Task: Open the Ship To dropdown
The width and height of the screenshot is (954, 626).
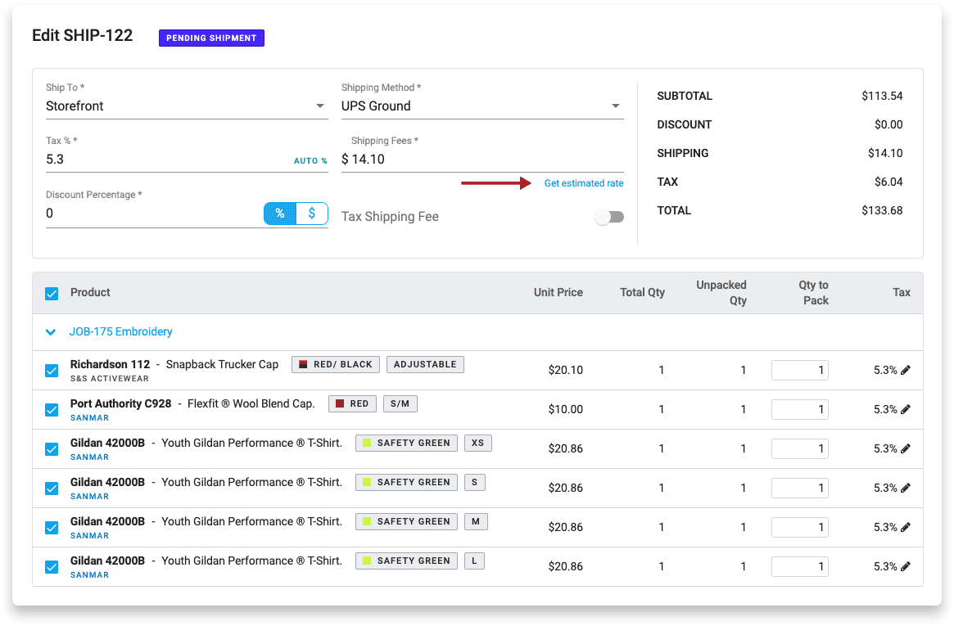Action: pyautogui.click(x=187, y=106)
